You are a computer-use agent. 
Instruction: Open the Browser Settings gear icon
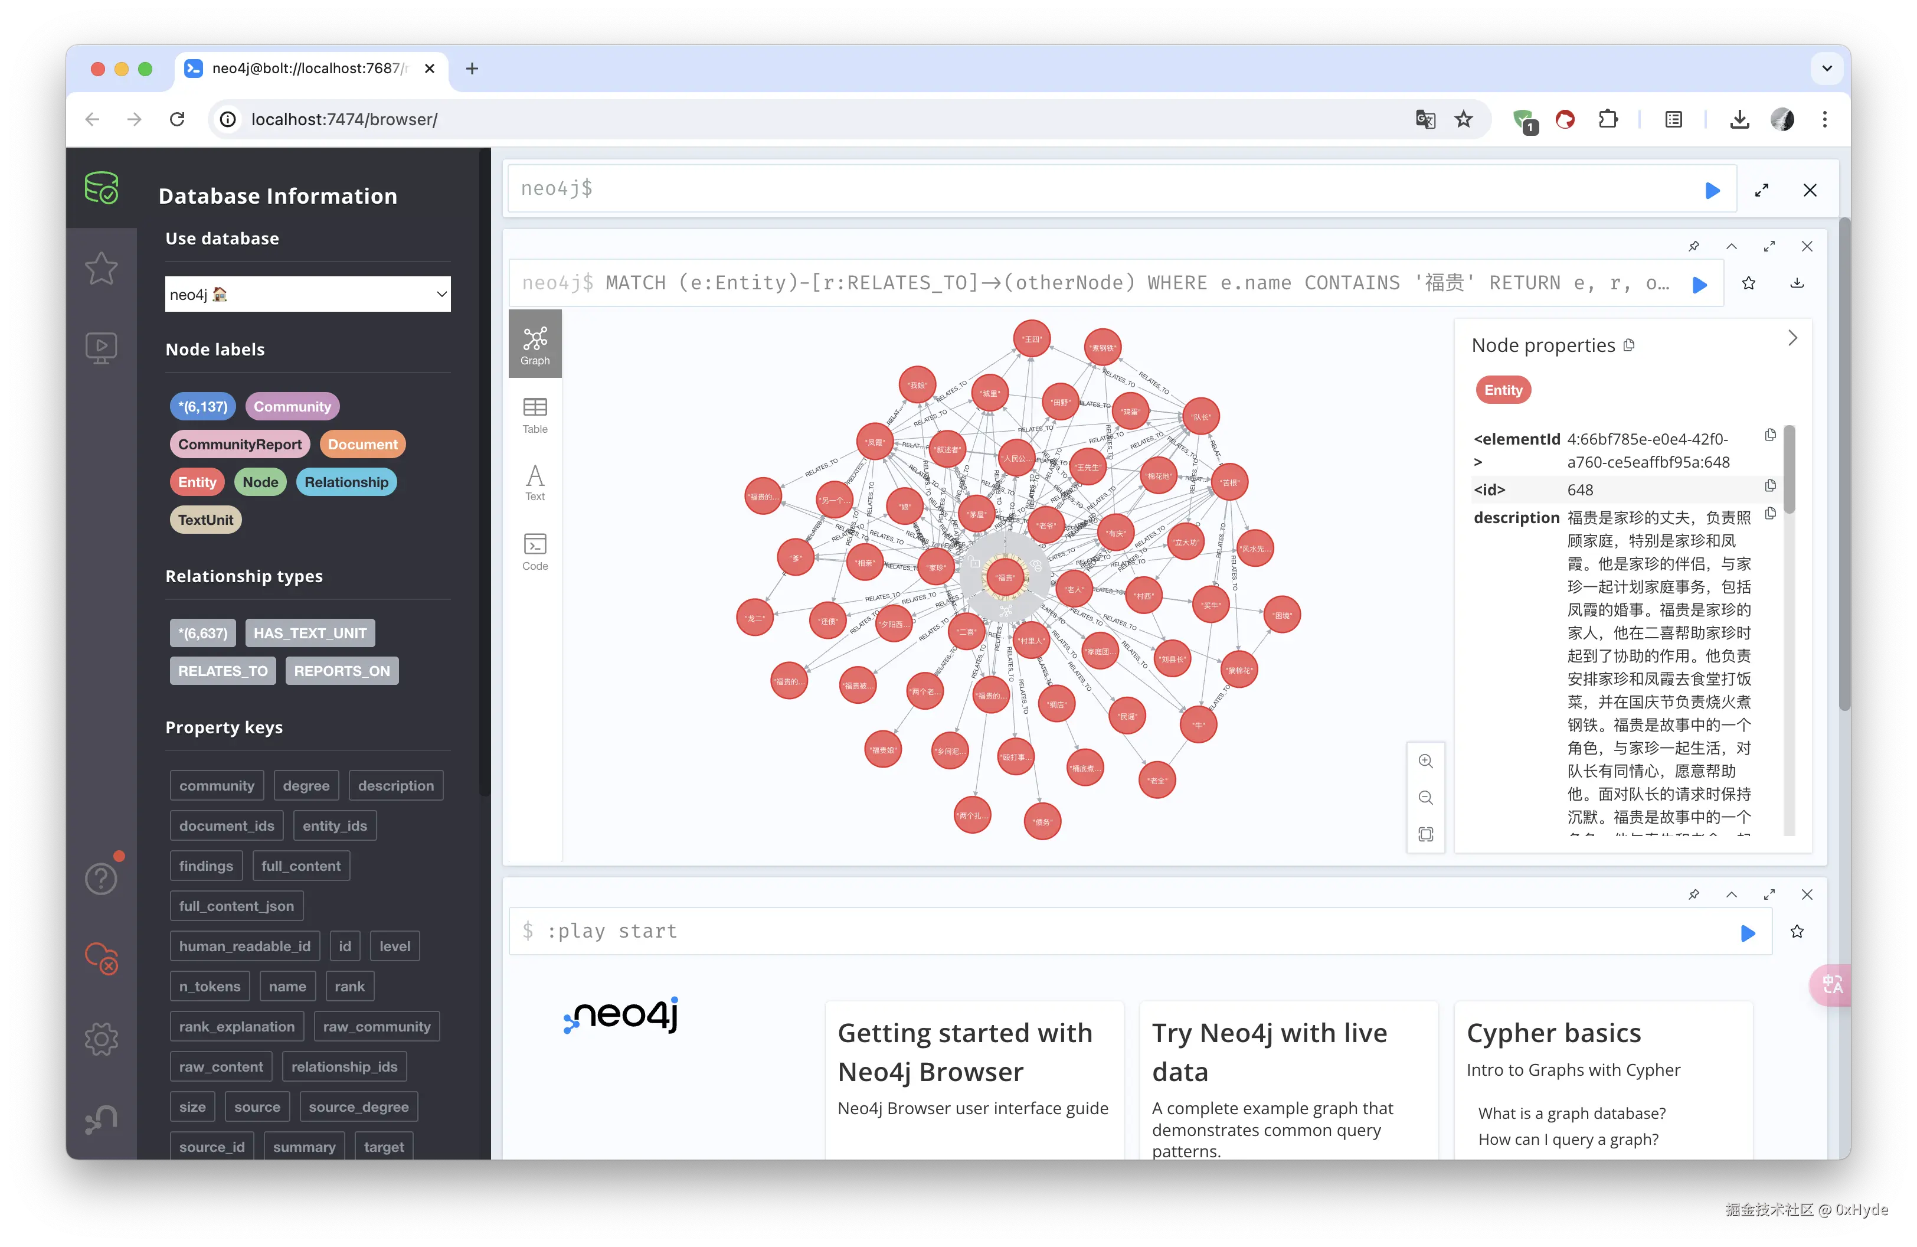(102, 1037)
